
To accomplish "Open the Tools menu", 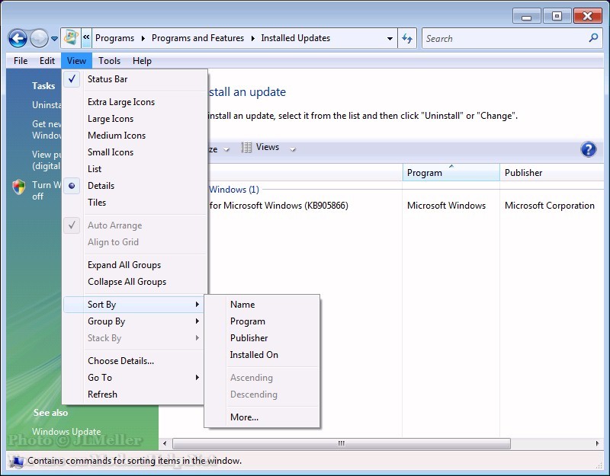I will pyautogui.click(x=109, y=61).
